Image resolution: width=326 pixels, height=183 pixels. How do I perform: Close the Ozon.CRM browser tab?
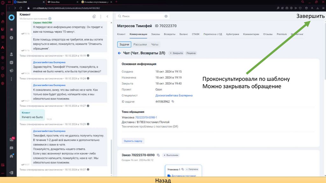pos(44,2)
